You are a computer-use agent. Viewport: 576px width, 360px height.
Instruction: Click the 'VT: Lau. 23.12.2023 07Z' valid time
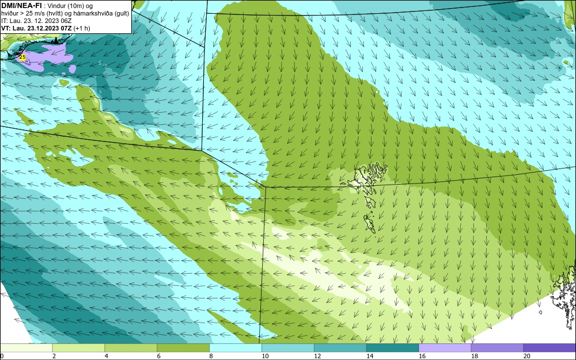[36, 28]
